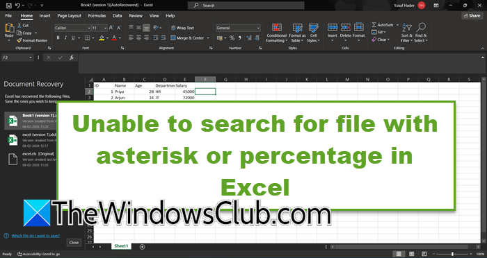Viewport: 487px width, 258px height.
Task: Click the Save icon in the title bar
Action: coord(9,6)
